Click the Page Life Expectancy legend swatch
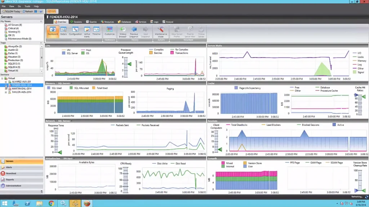Viewport: 369px width, 207px height. pyautogui.click(x=236, y=88)
